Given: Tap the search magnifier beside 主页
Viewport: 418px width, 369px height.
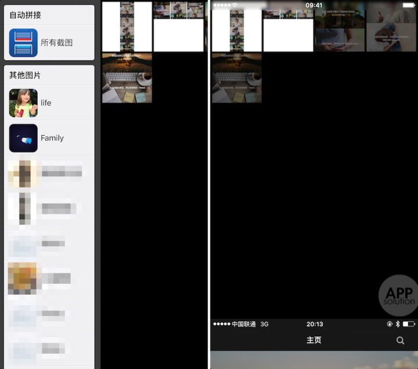Looking at the screenshot, I should point(400,341).
